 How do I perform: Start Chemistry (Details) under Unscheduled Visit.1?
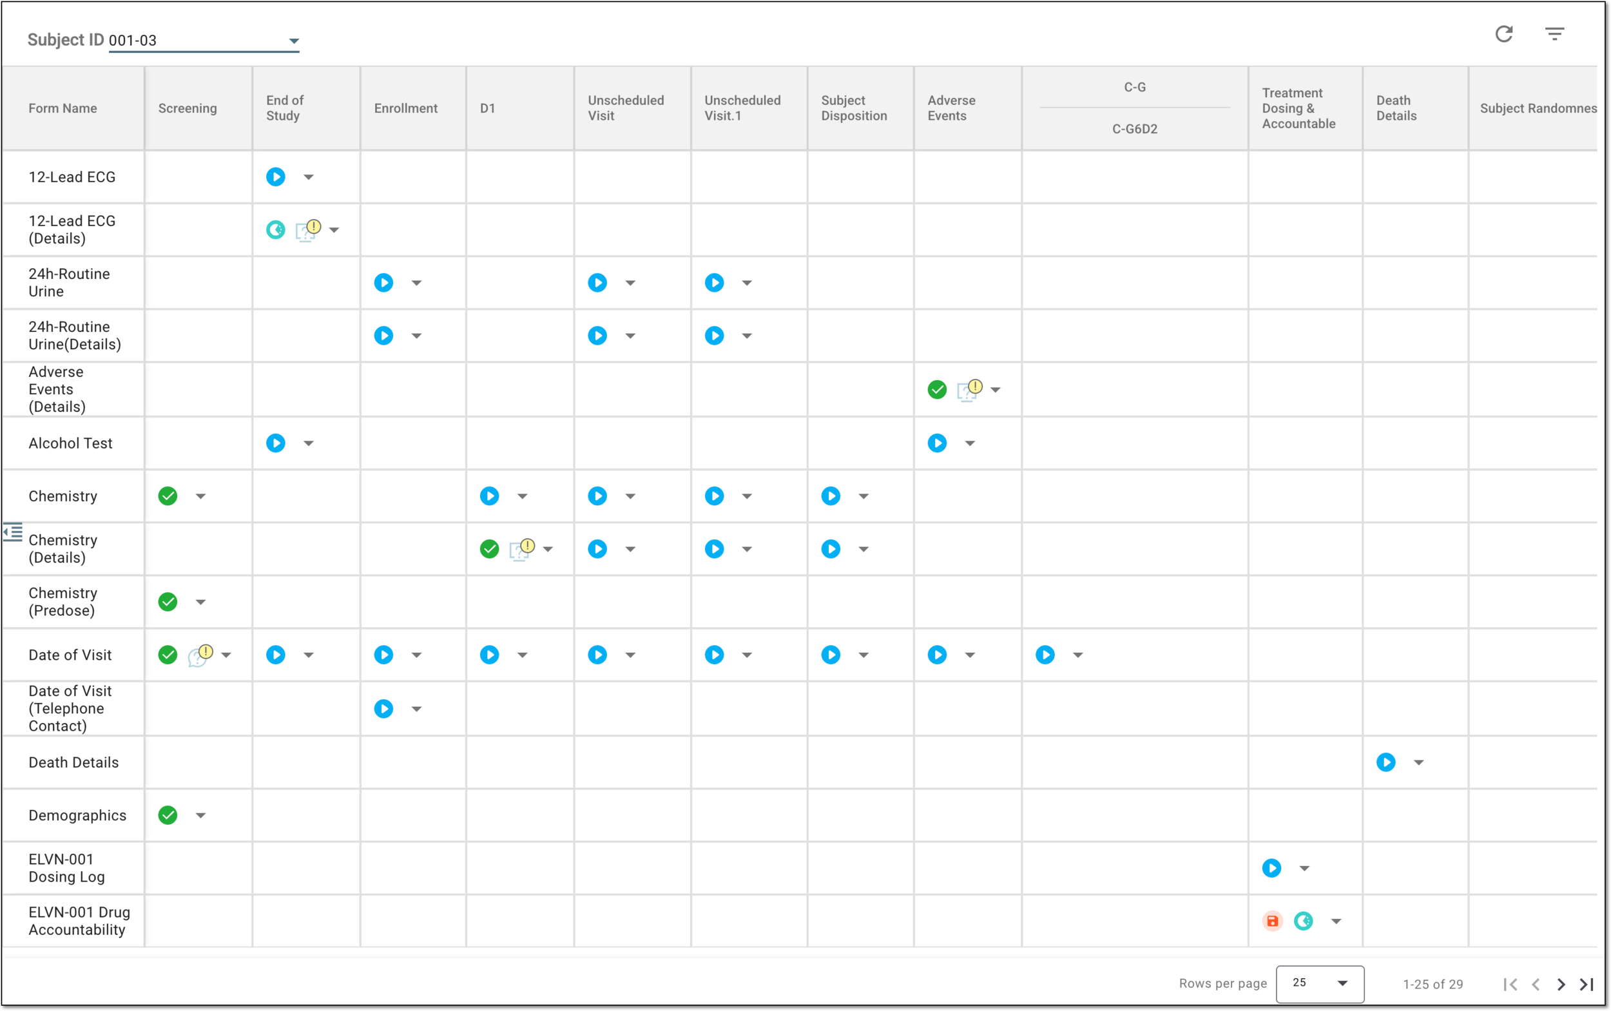(x=714, y=549)
